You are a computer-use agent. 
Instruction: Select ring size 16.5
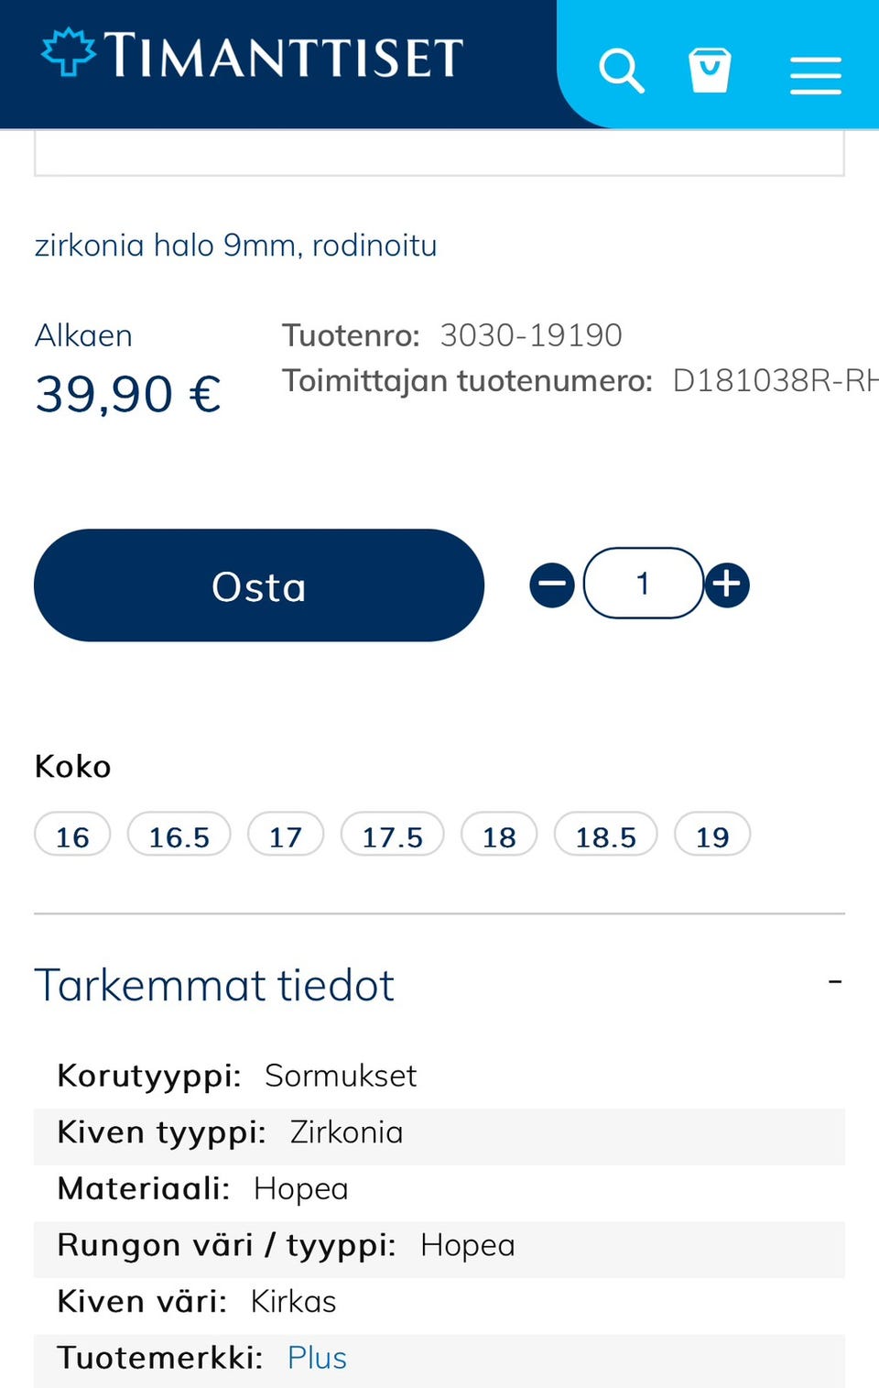point(179,836)
